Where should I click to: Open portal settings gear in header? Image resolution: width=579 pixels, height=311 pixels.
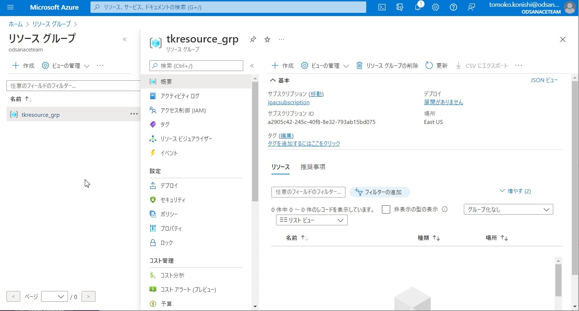(436, 7)
